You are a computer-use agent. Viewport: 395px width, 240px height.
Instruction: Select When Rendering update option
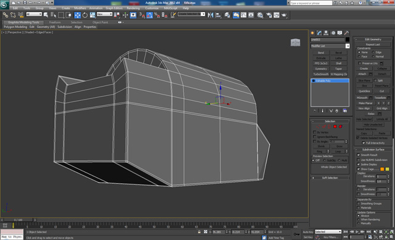coord(358,220)
